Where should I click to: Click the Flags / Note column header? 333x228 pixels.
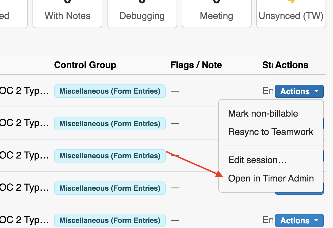(x=196, y=65)
